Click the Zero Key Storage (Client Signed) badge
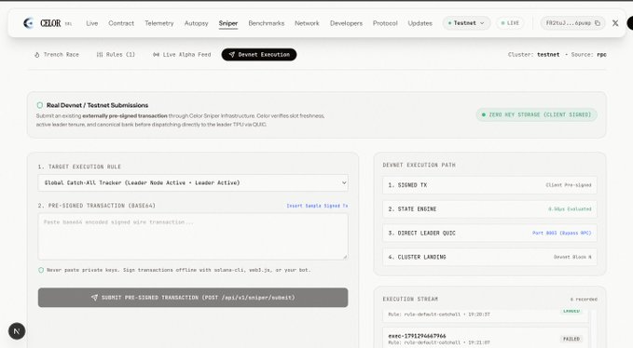 tap(537, 114)
